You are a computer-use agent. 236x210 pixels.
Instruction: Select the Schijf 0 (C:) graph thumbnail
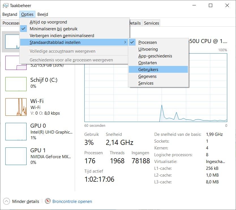click(16, 84)
